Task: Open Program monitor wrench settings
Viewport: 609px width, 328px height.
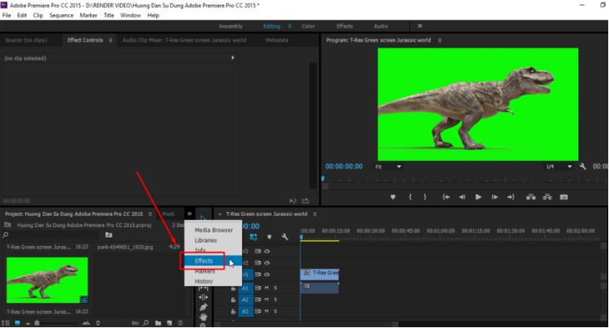Action: pyautogui.click(x=582, y=166)
